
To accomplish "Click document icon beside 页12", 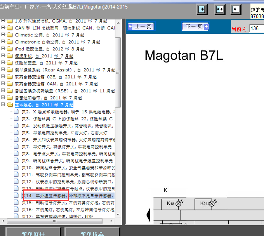I will (x=16, y=181).
